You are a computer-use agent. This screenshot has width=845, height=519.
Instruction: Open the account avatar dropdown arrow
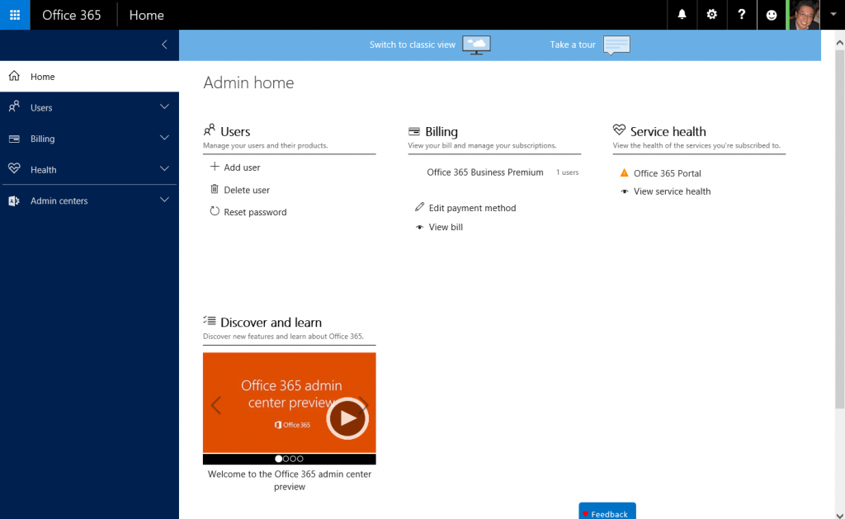[832, 15]
